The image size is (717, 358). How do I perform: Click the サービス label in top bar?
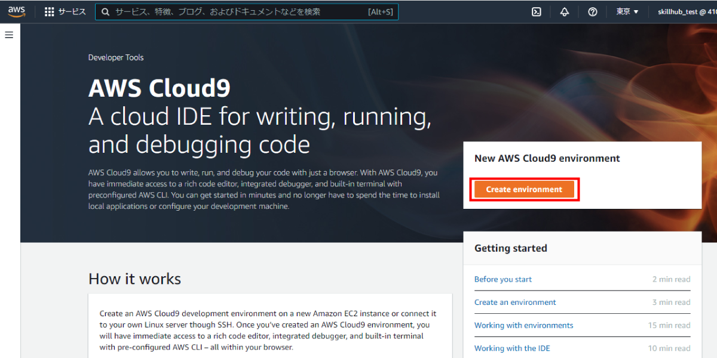[72, 12]
